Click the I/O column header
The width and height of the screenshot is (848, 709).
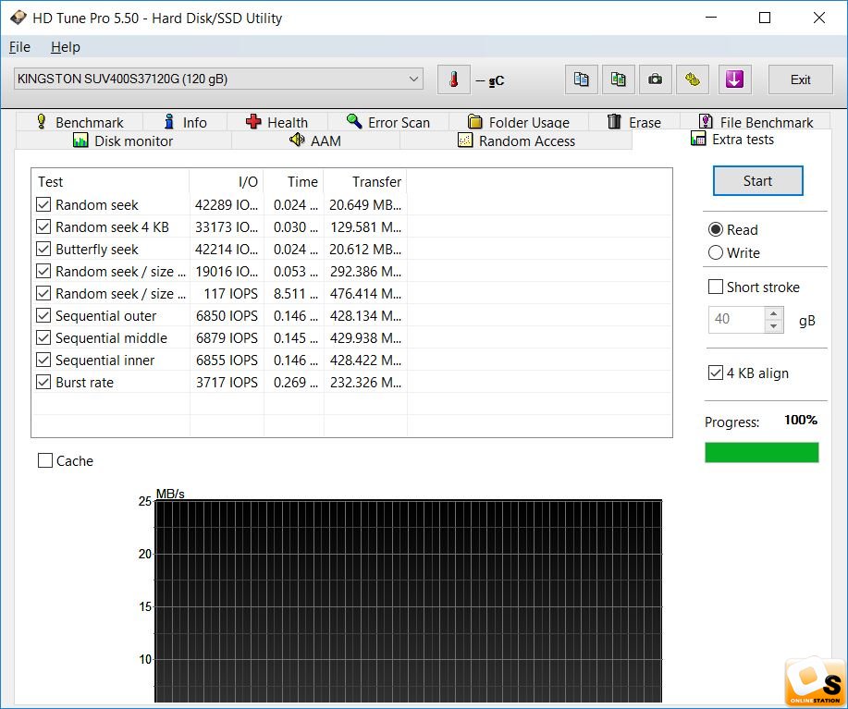coord(227,181)
